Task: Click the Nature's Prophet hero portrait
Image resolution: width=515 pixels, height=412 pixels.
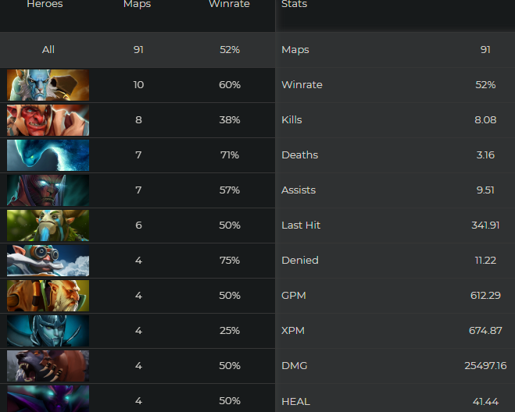Action: (x=48, y=226)
